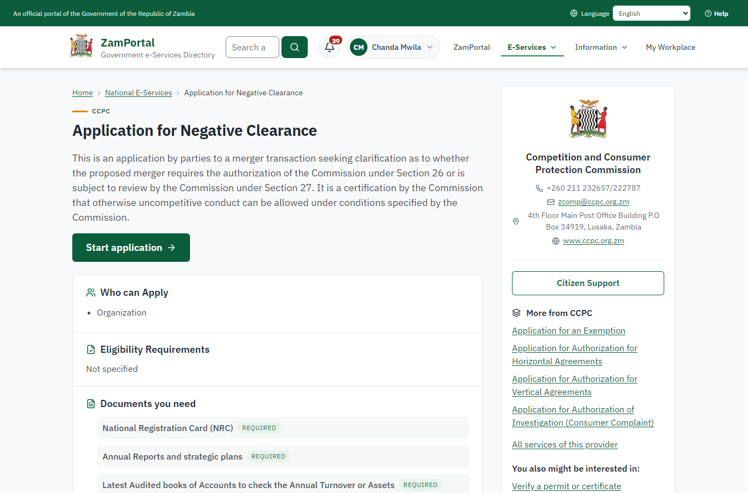Click the ZamPortal coat of arms logo
This screenshot has height=493, width=748.
click(81, 46)
